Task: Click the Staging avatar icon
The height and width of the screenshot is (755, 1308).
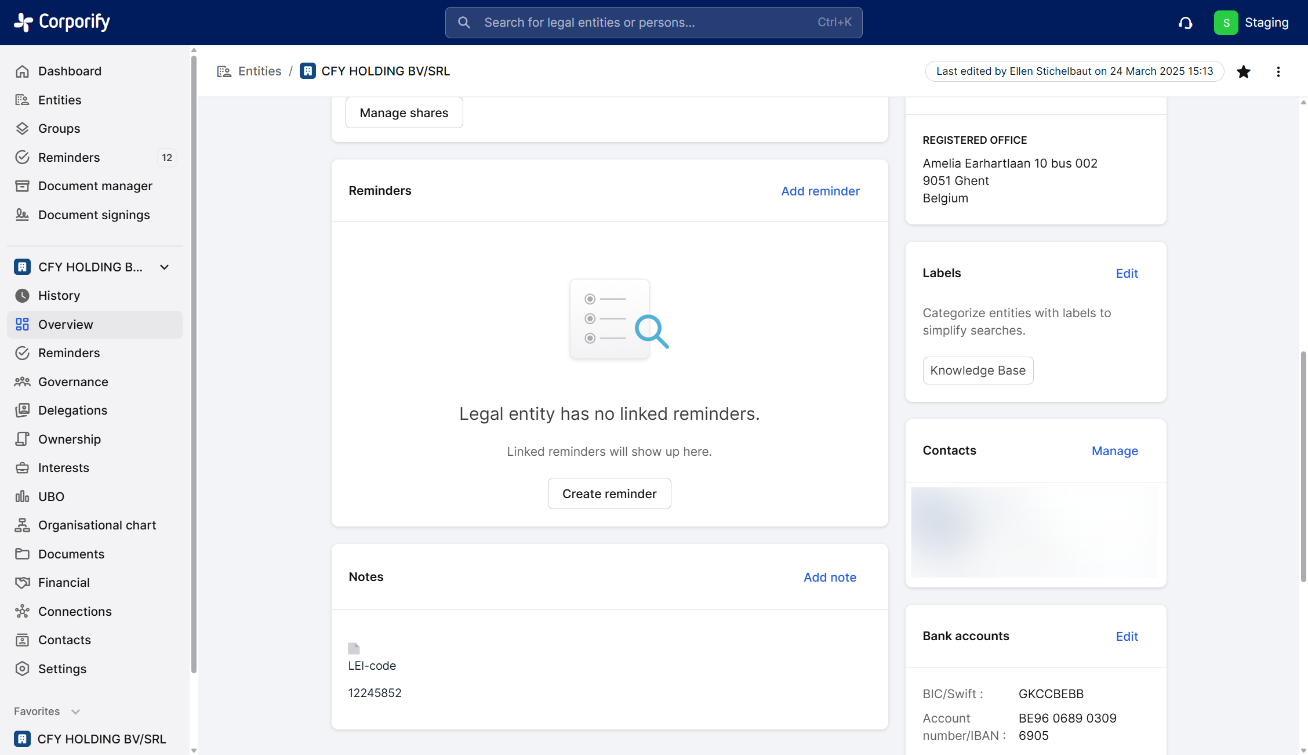Action: (1226, 23)
